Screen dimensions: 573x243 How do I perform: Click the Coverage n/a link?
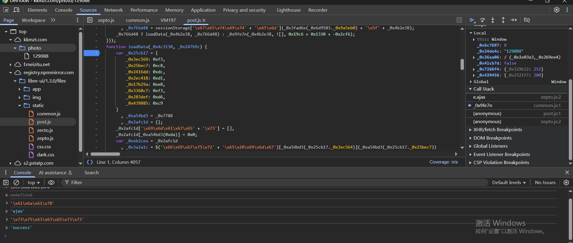point(443,162)
